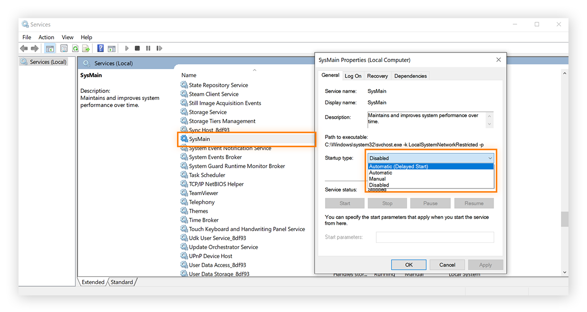Click the Pause Service toolbar icon

tap(149, 48)
